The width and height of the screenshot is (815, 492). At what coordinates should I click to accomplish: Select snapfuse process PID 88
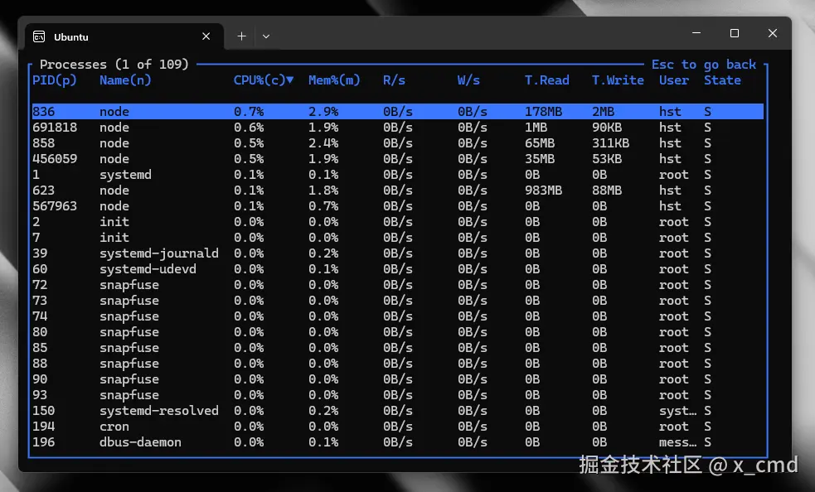pos(398,364)
